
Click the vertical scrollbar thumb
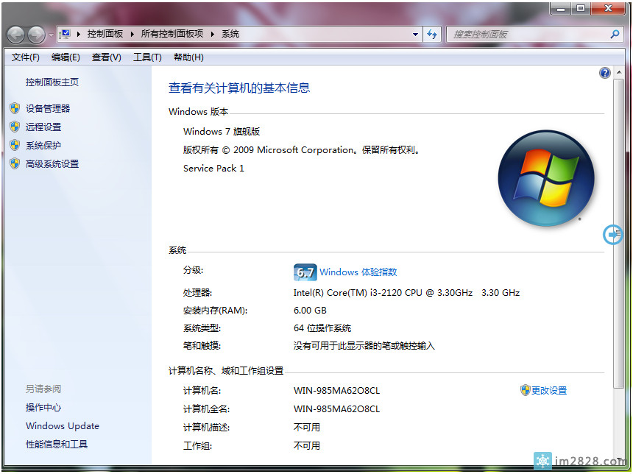(619, 233)
